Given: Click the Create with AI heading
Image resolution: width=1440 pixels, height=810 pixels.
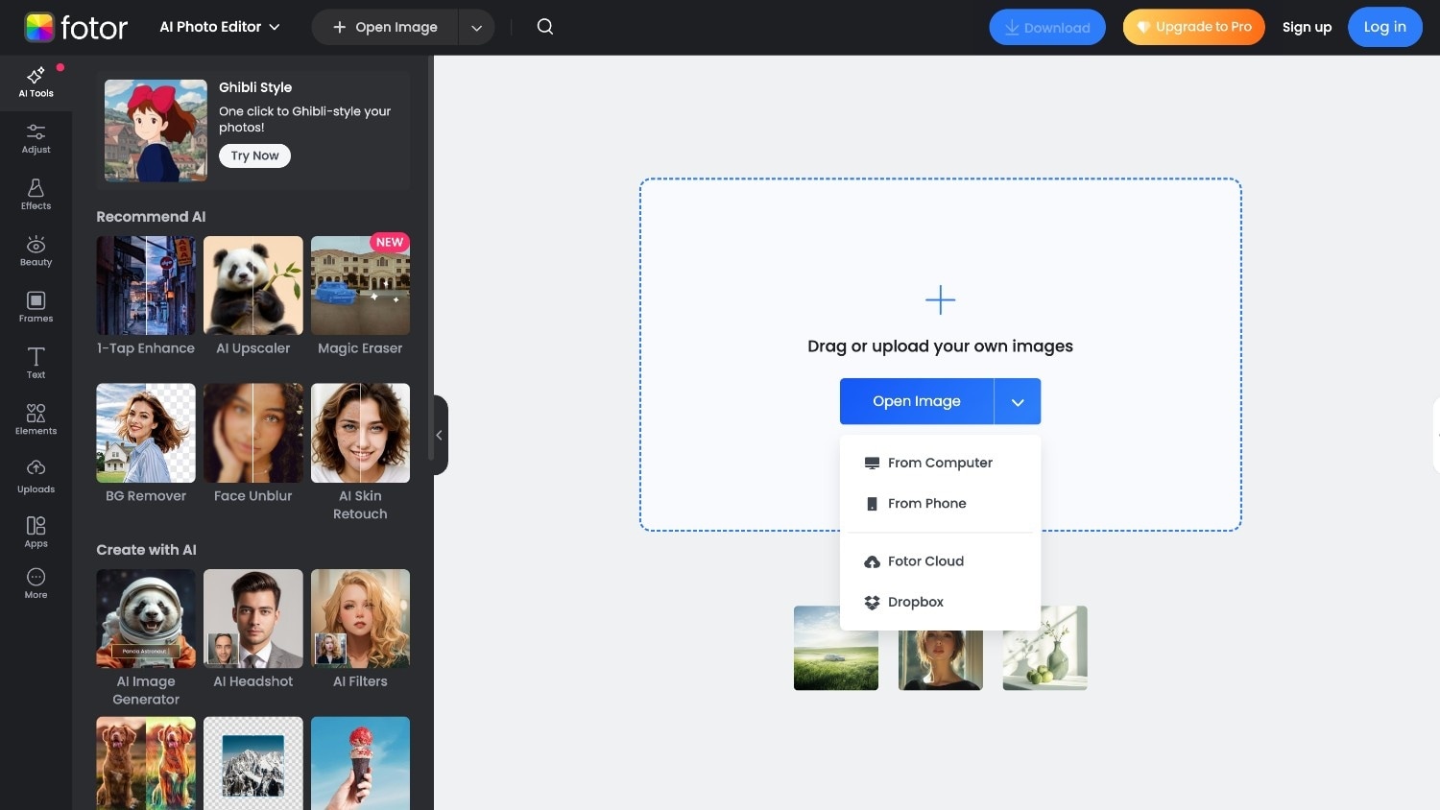Looking at the screenshot, I should point(146,550).
